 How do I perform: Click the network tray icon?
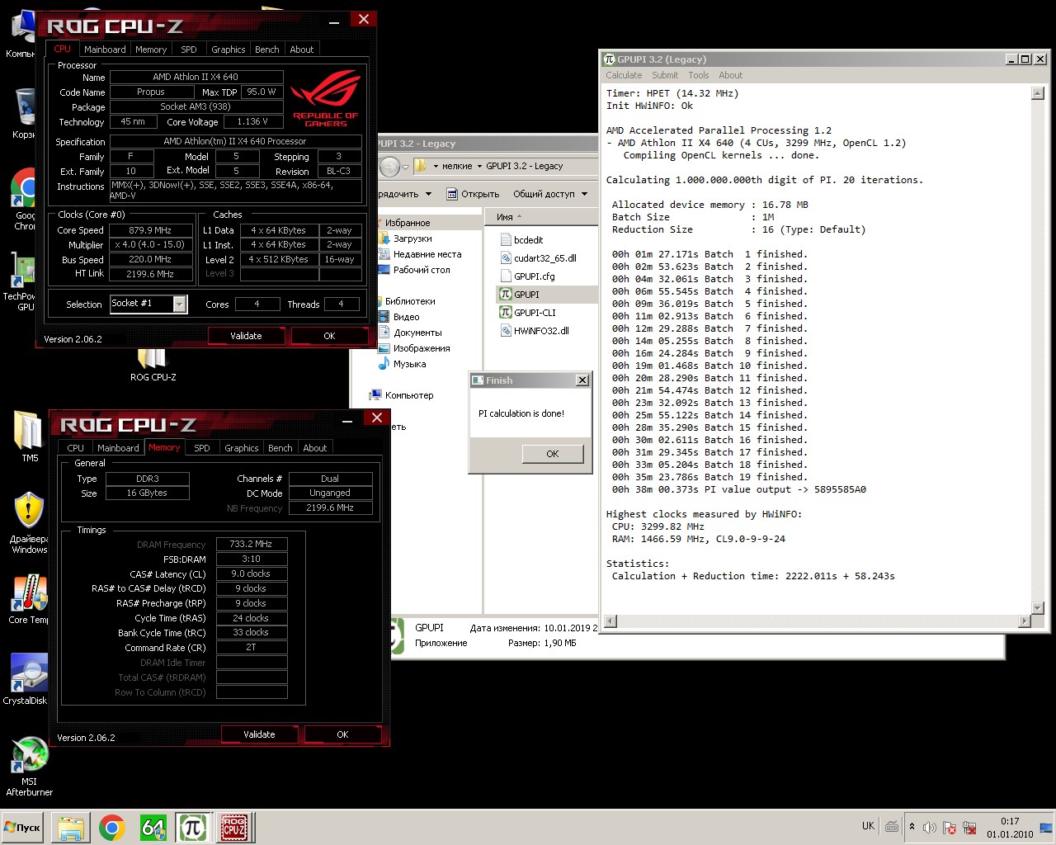[969, 827]
